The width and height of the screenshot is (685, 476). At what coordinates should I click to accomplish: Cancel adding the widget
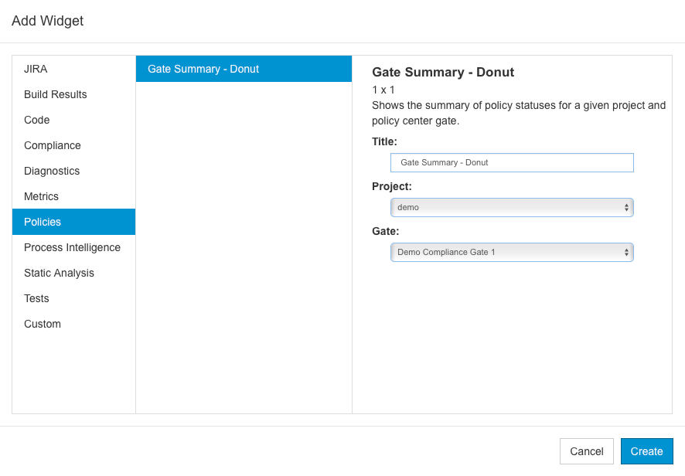[x=587, y=451]
